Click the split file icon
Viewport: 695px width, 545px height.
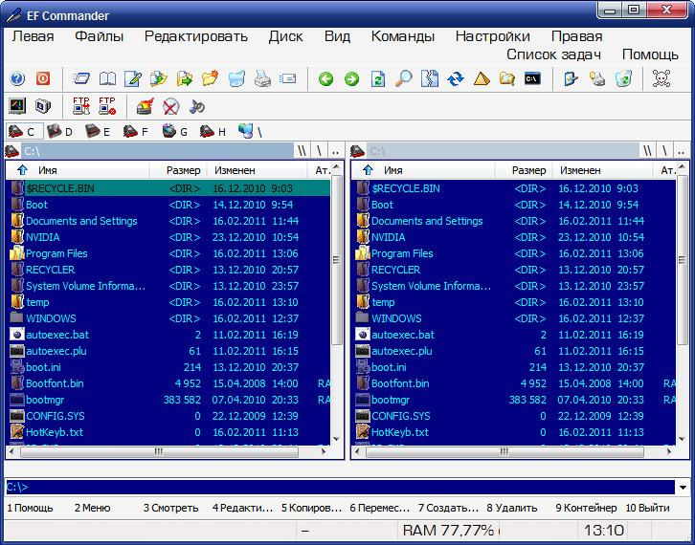(430, 79)
